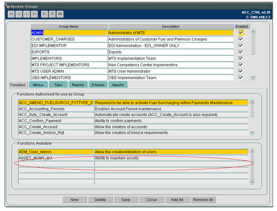Screen dimensions: 277x211
Task: Select the ADMIN group name field
Action: (x=69, y=33)
